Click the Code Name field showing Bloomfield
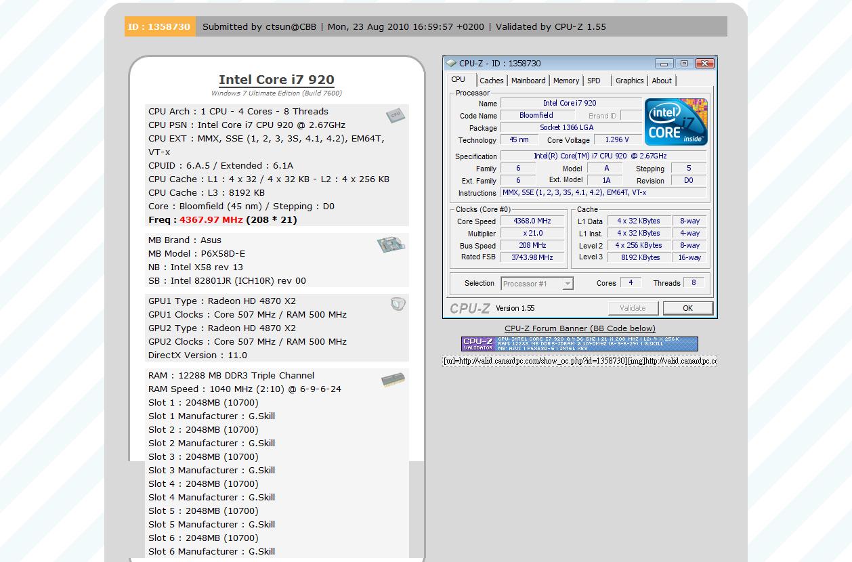852x562 pixels. pos(536,116)
